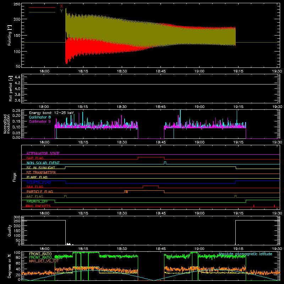Click the 'Degrees or %' axis title
The width and height of the screenshot is (284, 284).
(10, 266)
